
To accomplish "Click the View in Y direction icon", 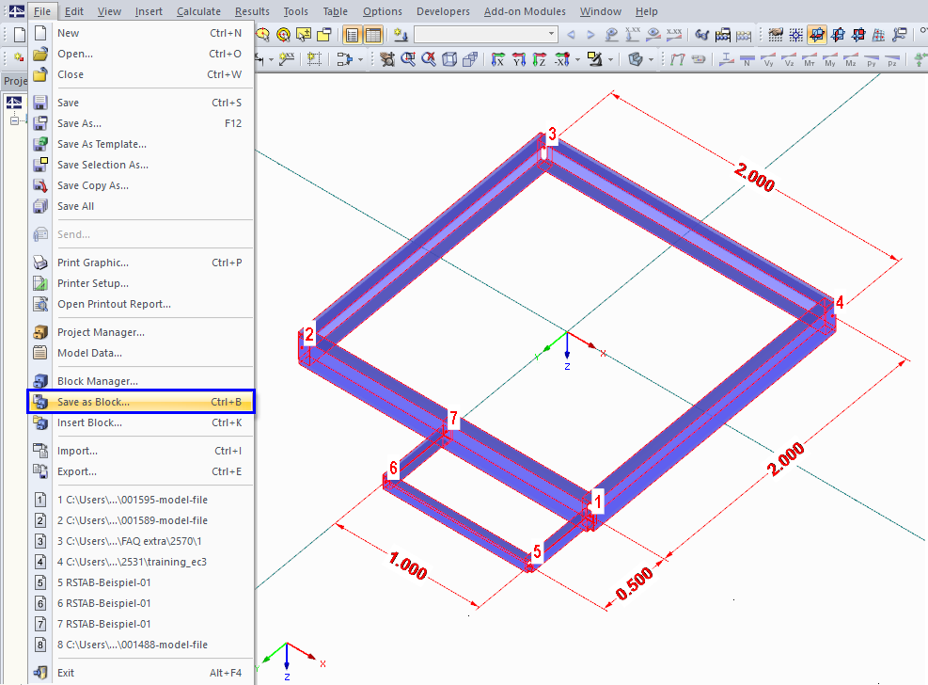I will [518, 59].
